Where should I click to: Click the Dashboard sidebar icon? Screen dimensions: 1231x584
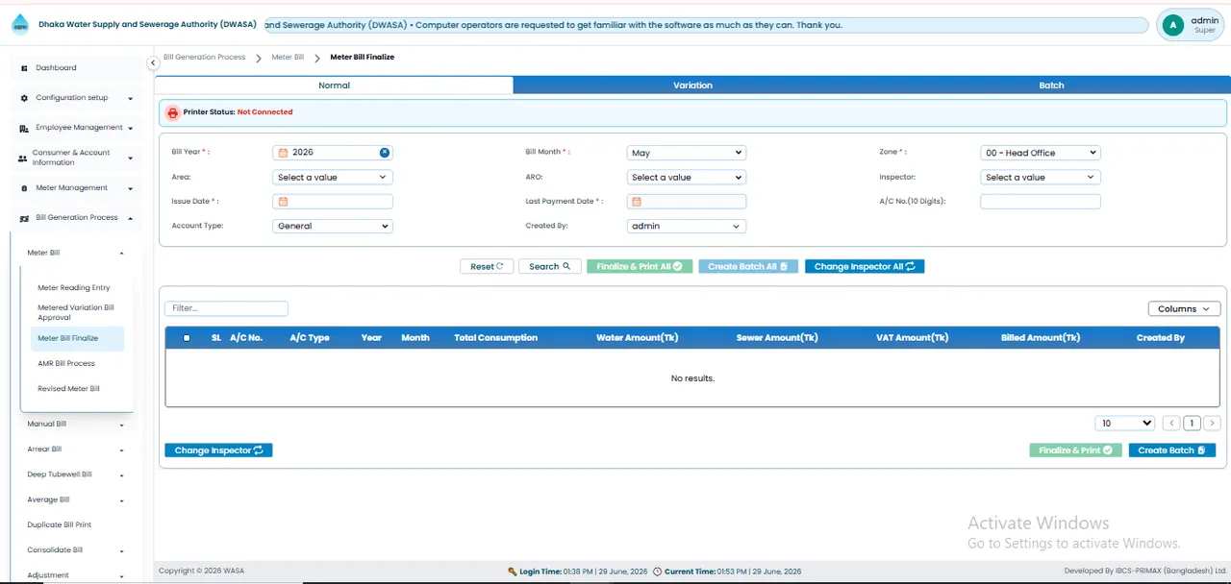[24, 68]
